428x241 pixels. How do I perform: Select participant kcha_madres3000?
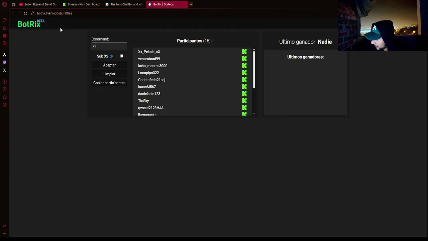(152, 66)
